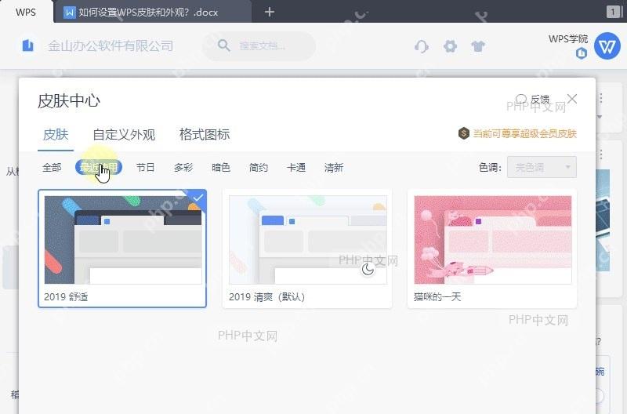Click the blue badge icon under WPS学院
Viewport: 627px width, 414px height.
(x=582, y=53)
